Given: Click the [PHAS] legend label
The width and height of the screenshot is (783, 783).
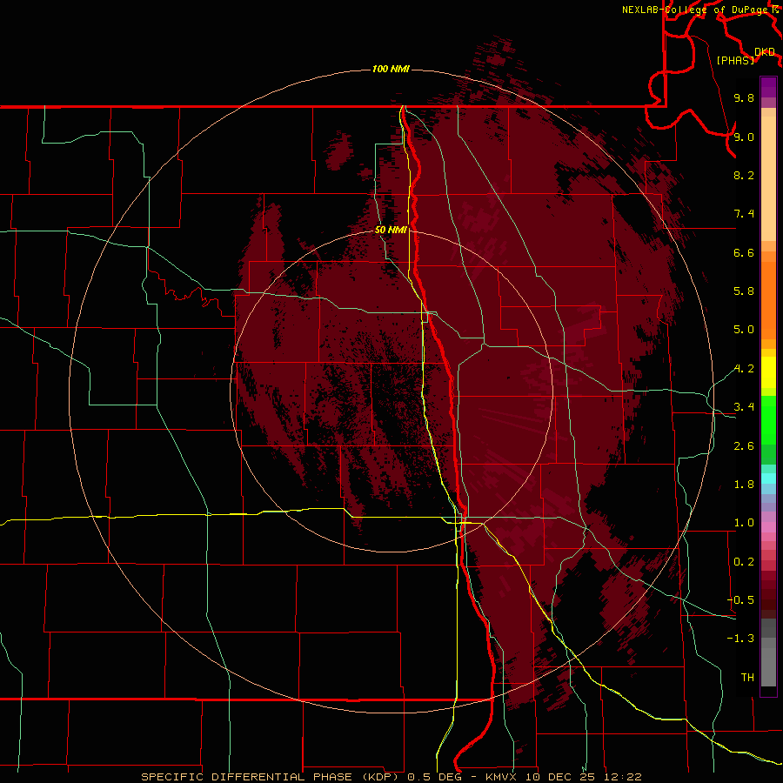Looking at the screenshot, I should pyautogui.click(x=735, y=60).
